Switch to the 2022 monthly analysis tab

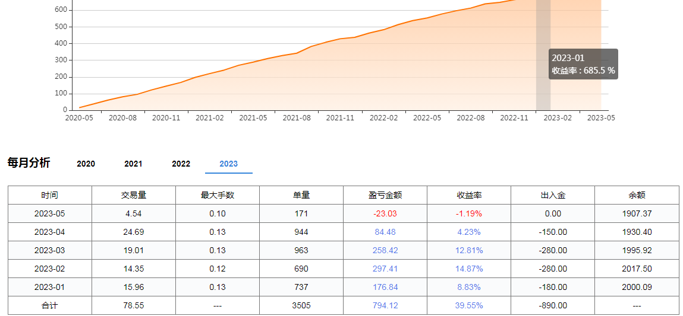pos(181,164)
